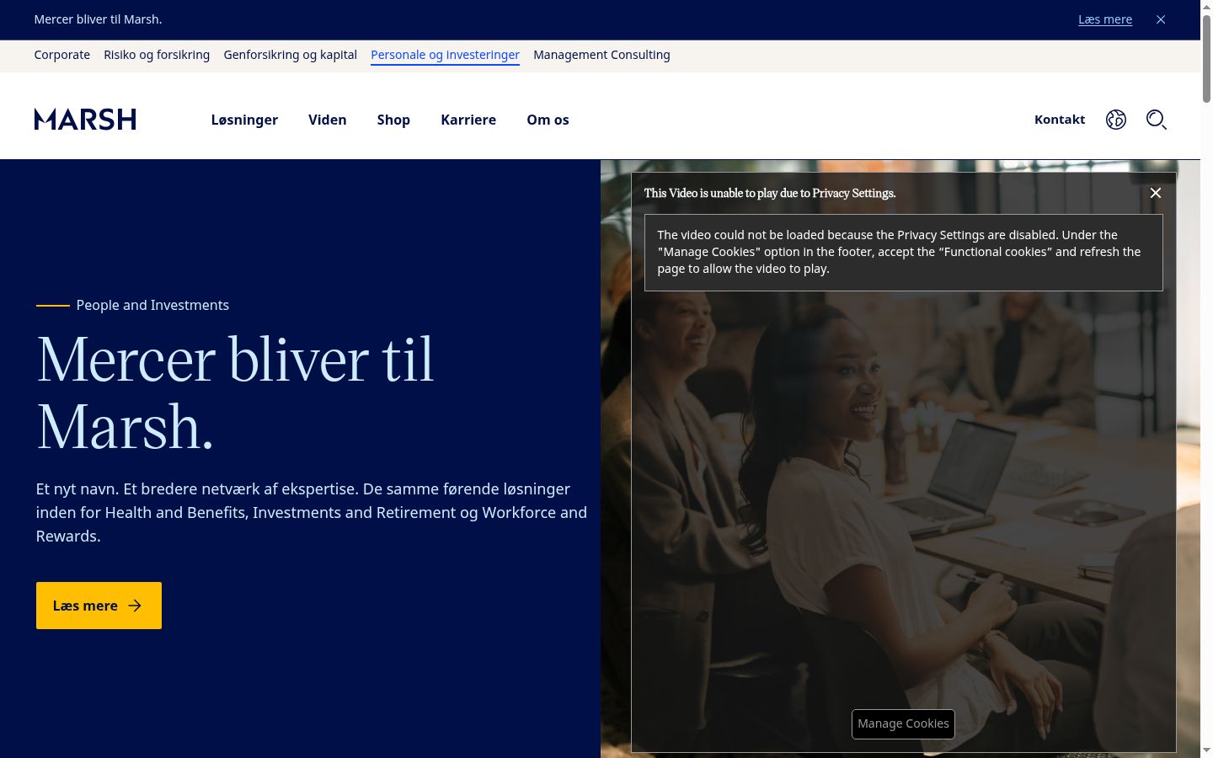Close the video privacy notice
The image size is (1213, 758).
(1156, 193)
